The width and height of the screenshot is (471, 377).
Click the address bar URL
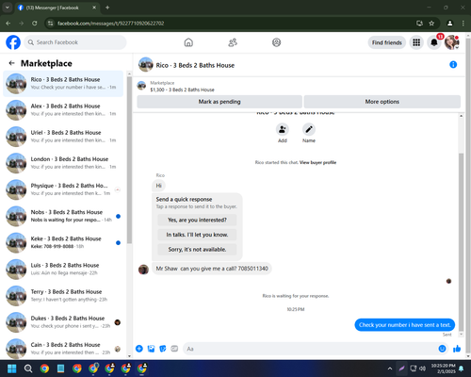pos(110,24)
